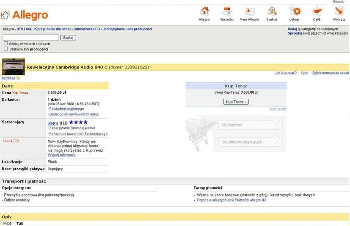
Task: Go to Allegro breadcrumb link
Action: click(8, 29)
